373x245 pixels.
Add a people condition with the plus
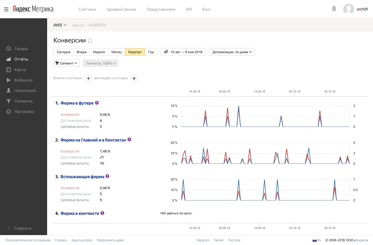tap(134, 78)
